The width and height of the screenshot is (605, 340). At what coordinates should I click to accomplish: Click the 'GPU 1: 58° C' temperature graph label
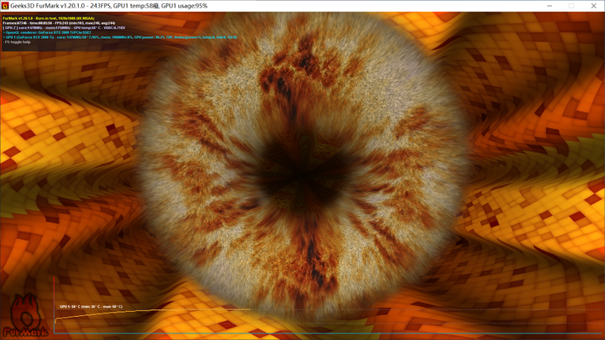(x=91, y=307)
